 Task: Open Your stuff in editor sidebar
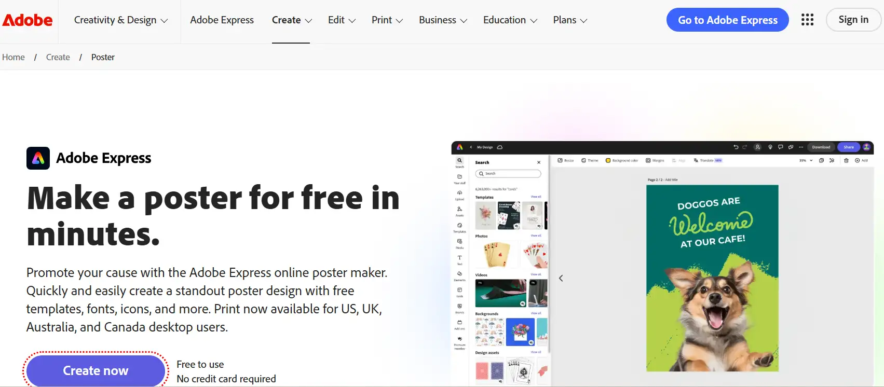tap(459, 178)
